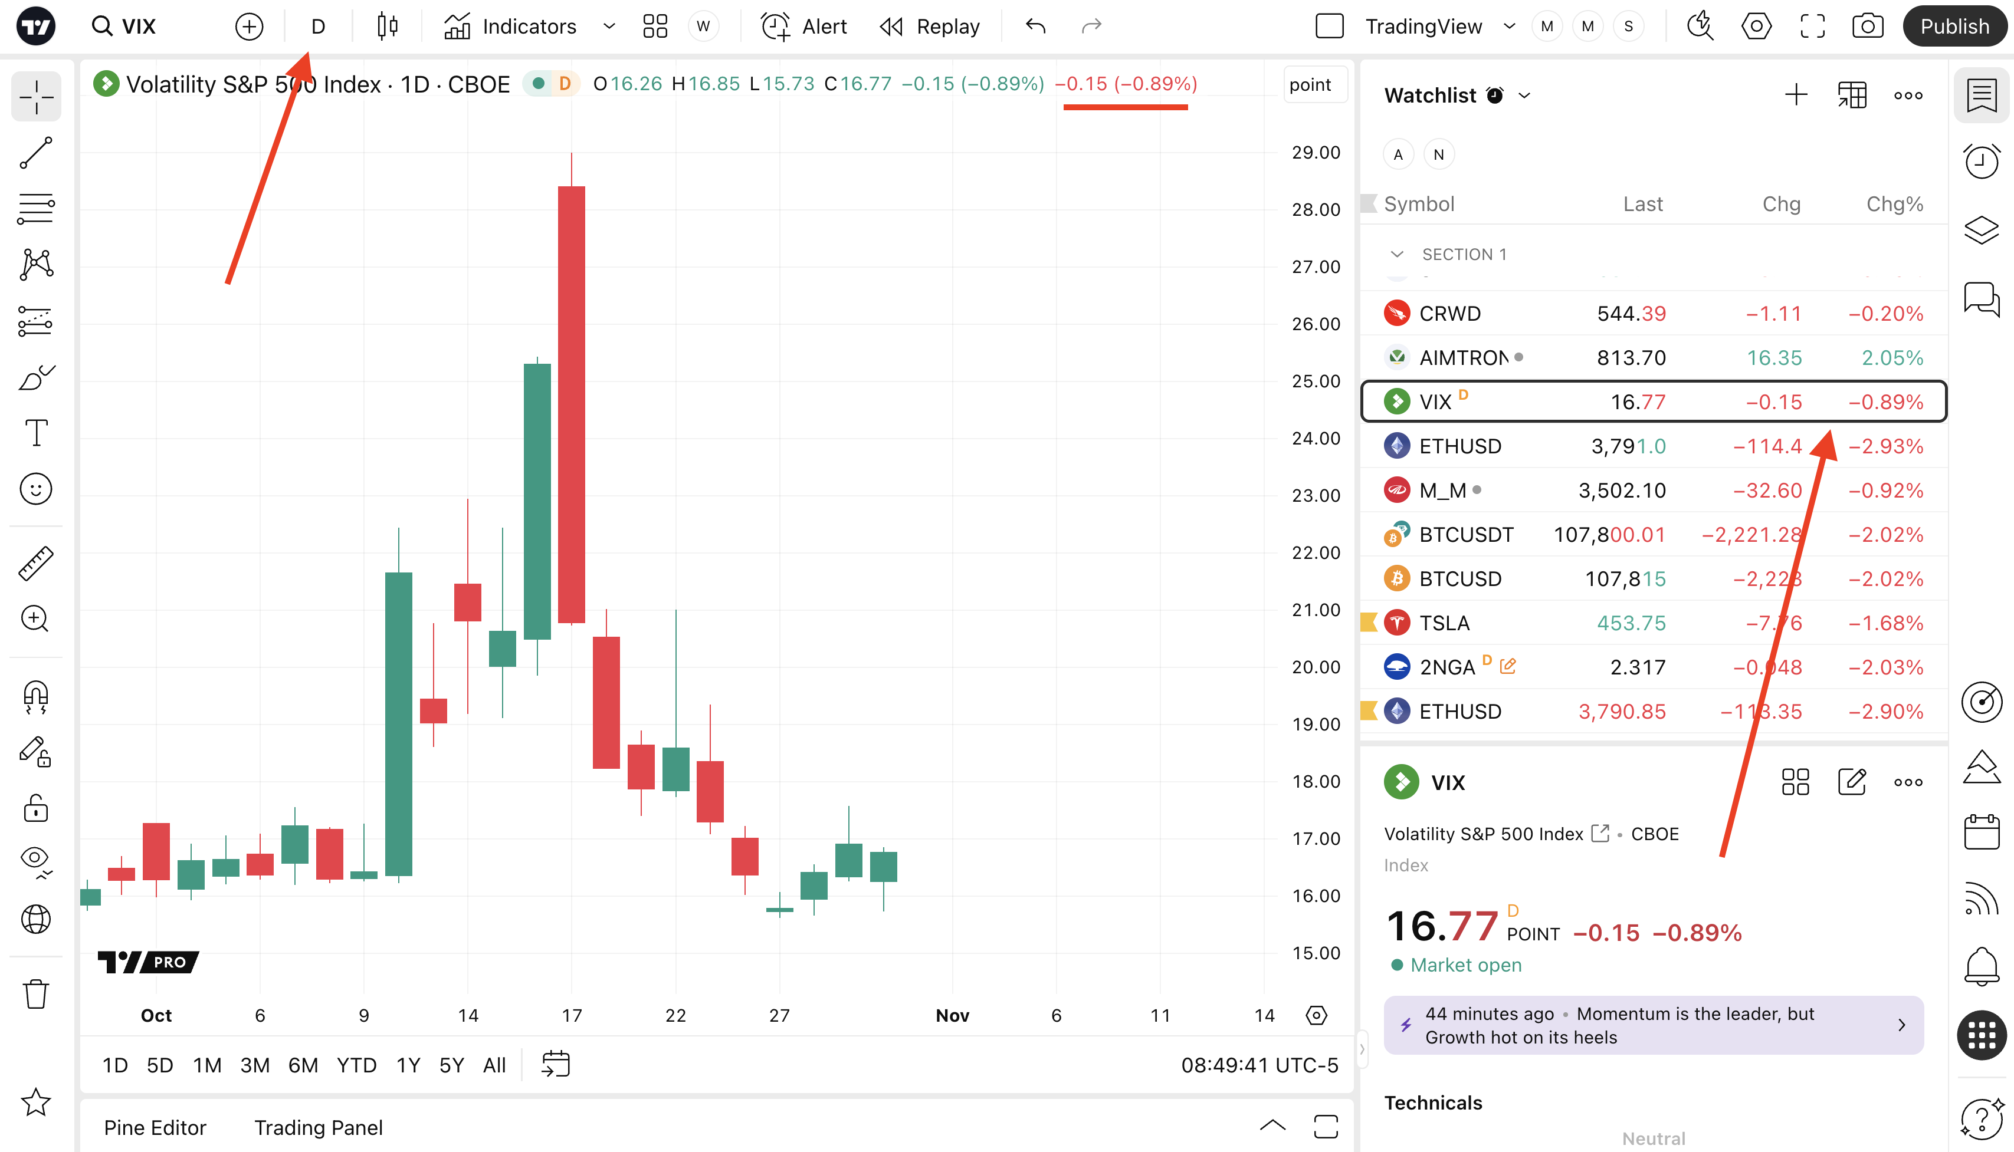
Task: Select the YTD time range
Action: point(356,1065)
